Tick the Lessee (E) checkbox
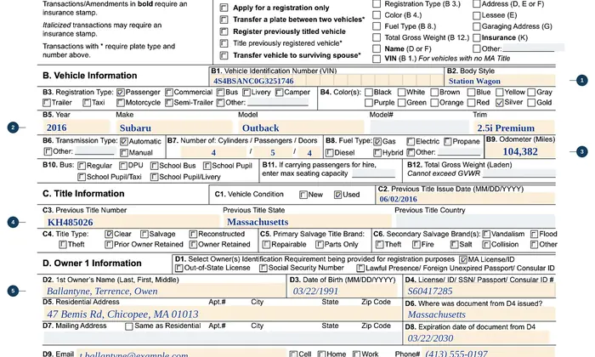 coord(477,15)
